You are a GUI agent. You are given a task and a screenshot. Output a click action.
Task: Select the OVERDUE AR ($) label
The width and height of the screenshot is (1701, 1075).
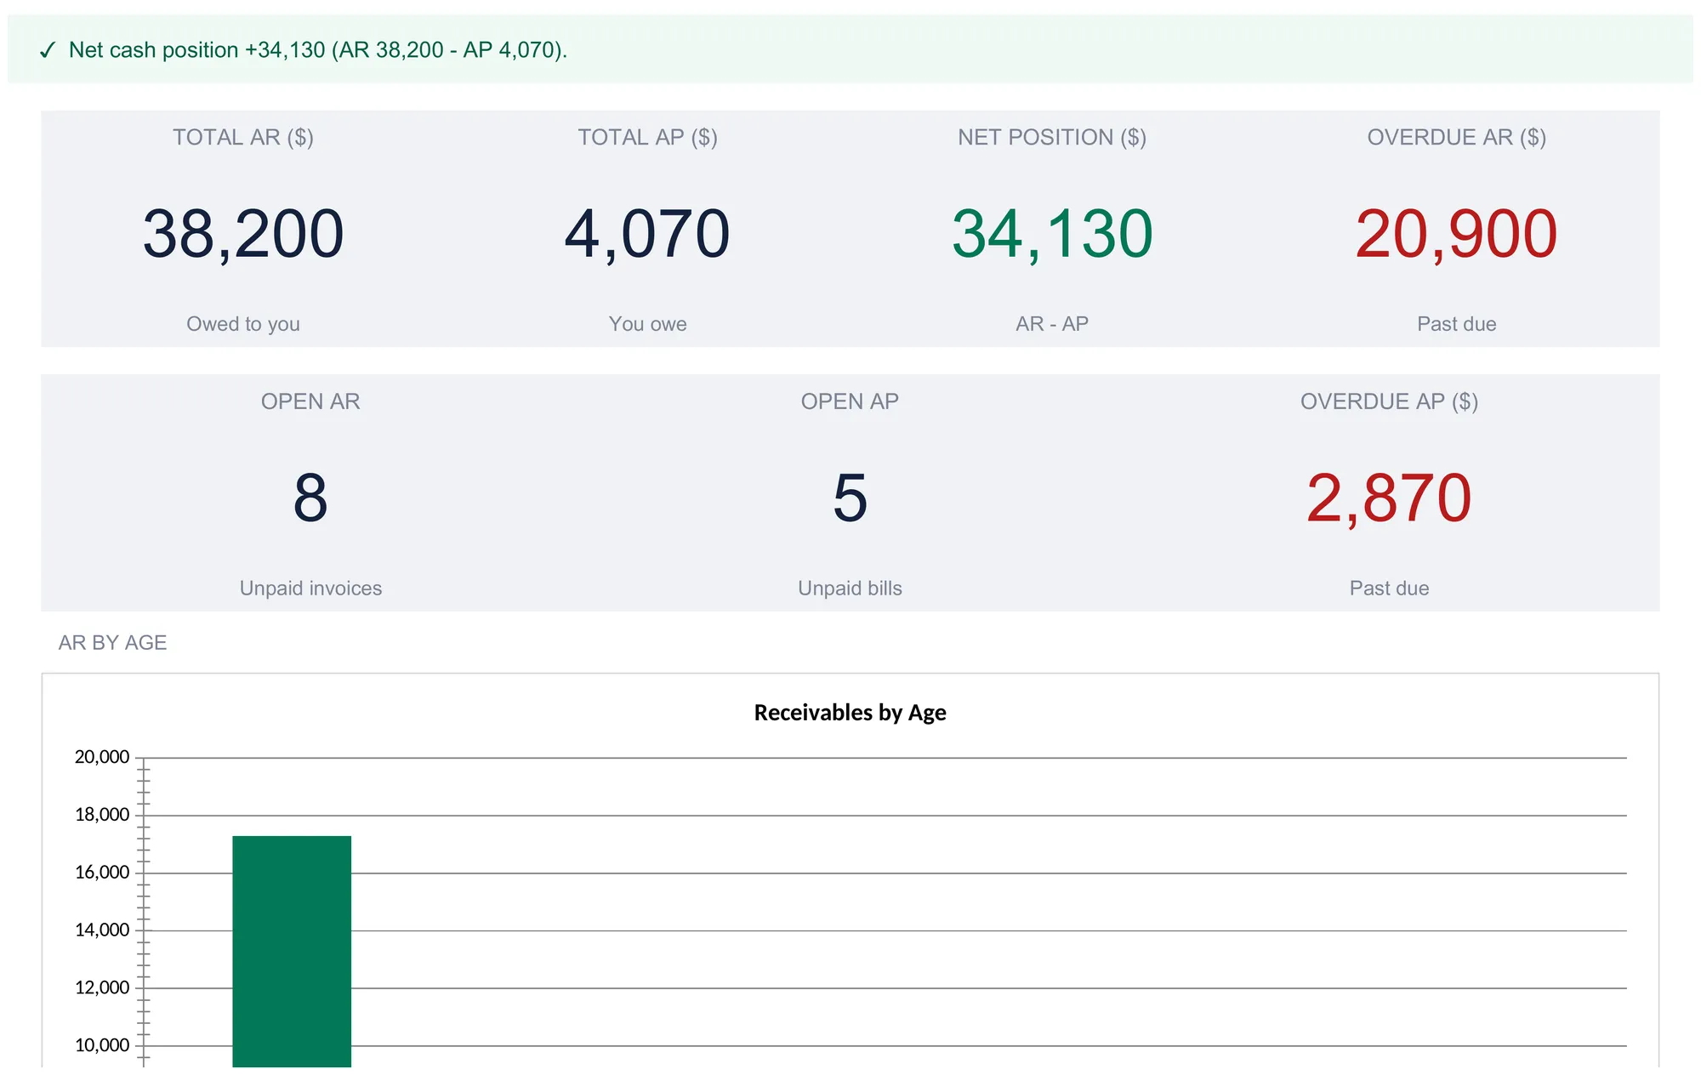[1457, 137]
